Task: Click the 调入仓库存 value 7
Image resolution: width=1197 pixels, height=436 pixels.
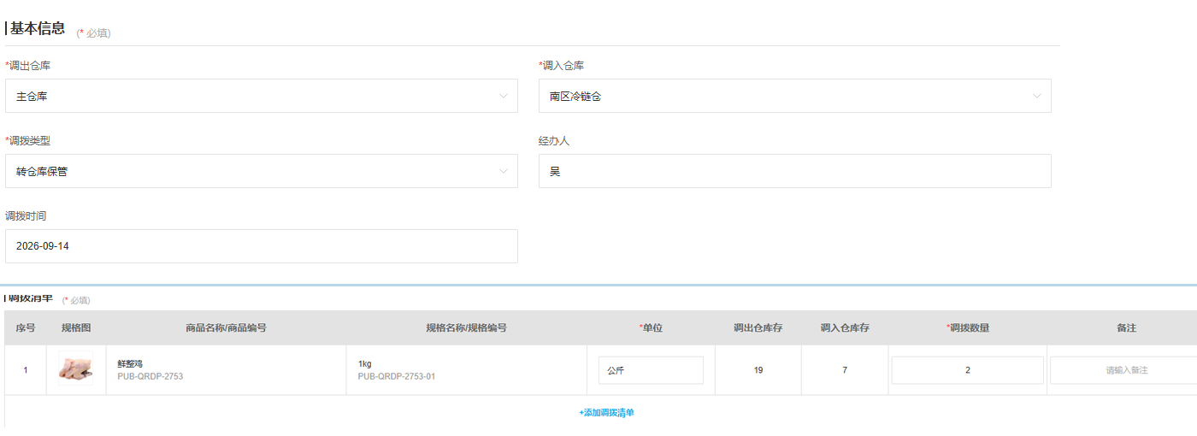Action: (845, 370)
